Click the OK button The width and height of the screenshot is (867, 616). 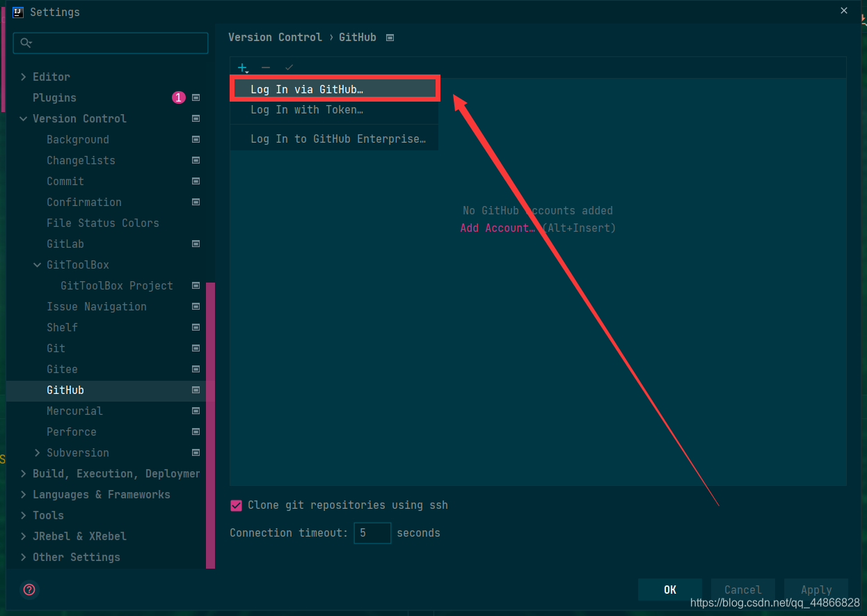click(x=670, y=590)
